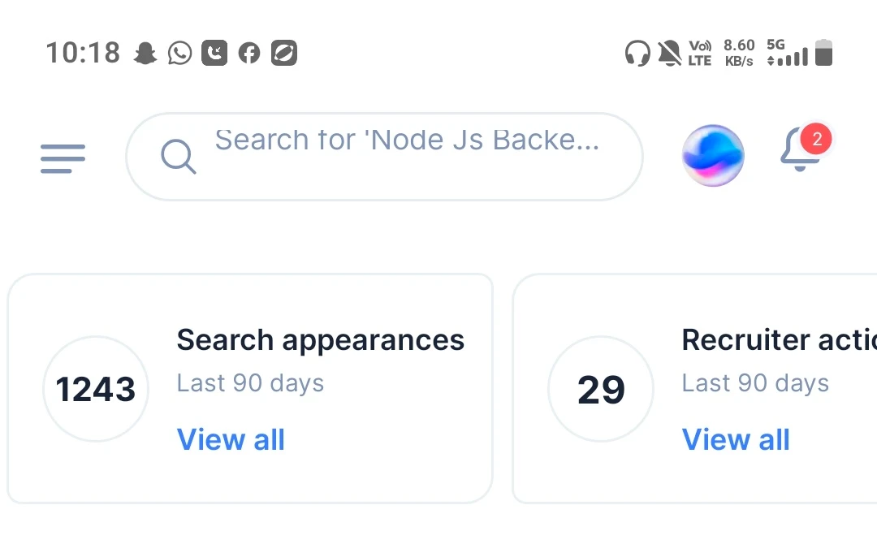View all search appearances
This screenshot has height=544, width=877.
[x=231, y=439]
